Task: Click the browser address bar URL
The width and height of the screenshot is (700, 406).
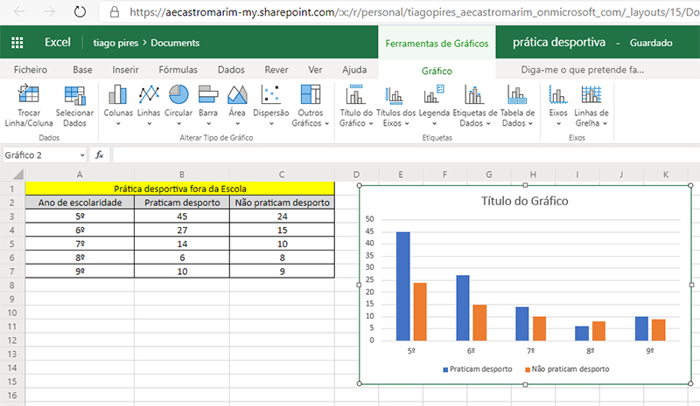Action: [414, 11]
